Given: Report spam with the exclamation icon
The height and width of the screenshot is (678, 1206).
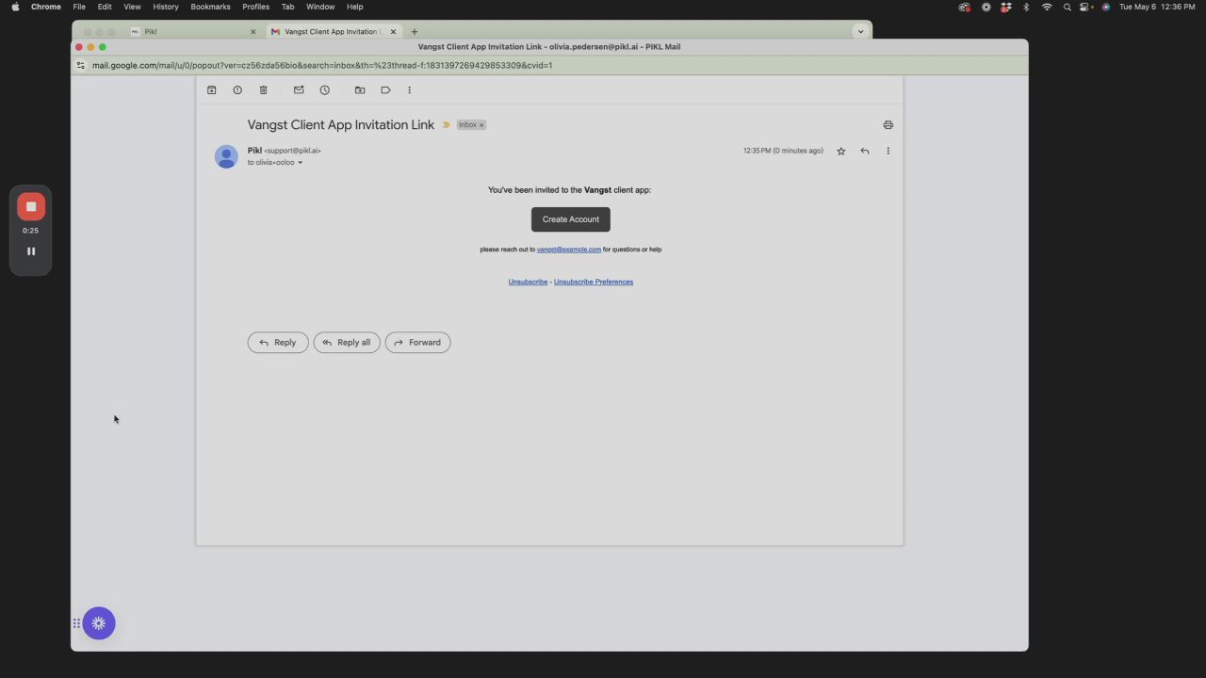Looking at the screenshot, I should pos(237,90).
